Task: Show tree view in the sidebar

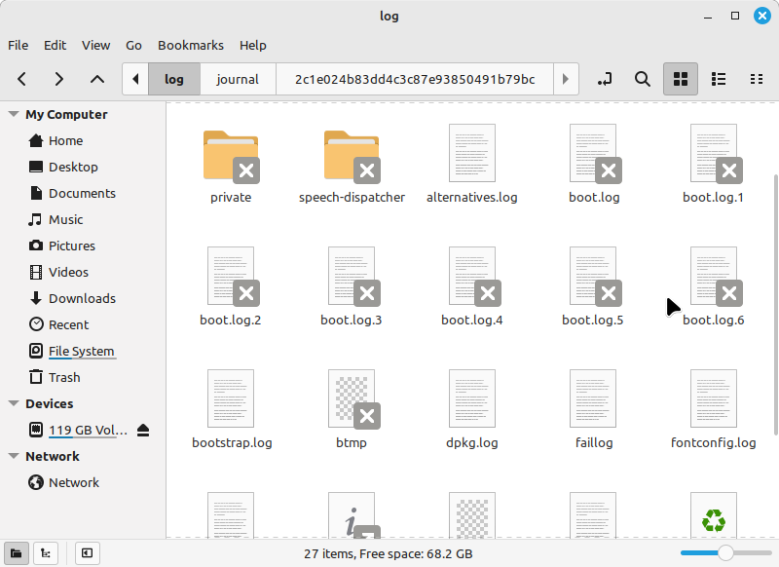Action: click(46, 553)
